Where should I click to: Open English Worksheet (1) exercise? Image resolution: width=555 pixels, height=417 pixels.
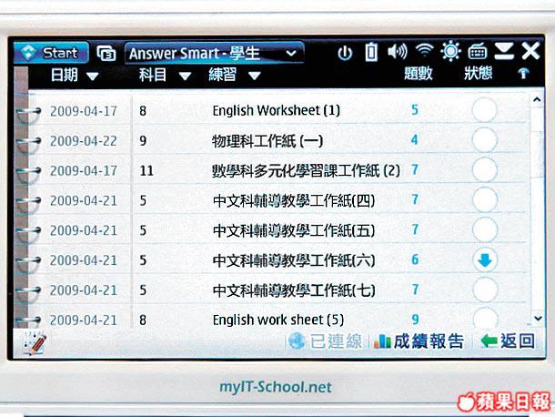pyautogui.click(x=276, y=110)
